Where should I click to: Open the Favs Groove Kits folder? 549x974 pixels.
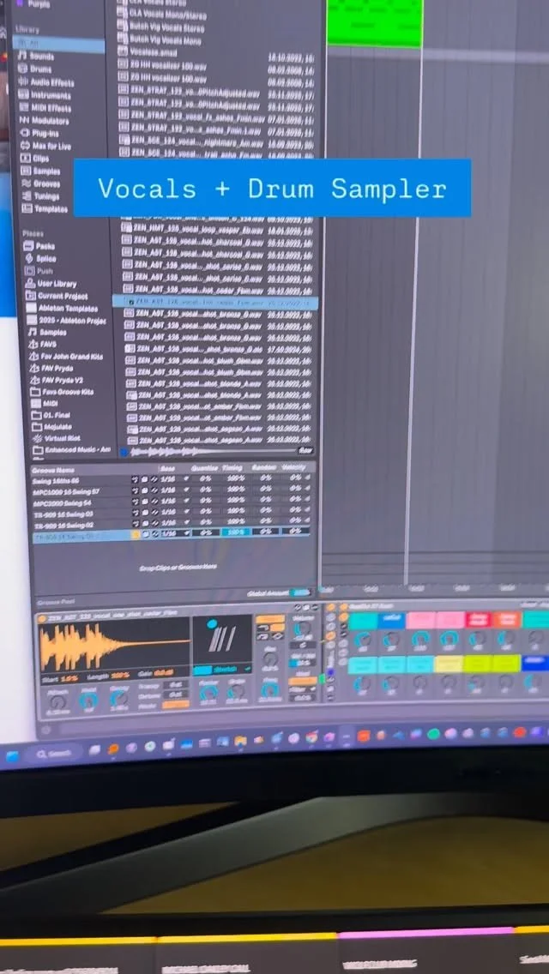[x=63, y=392]
